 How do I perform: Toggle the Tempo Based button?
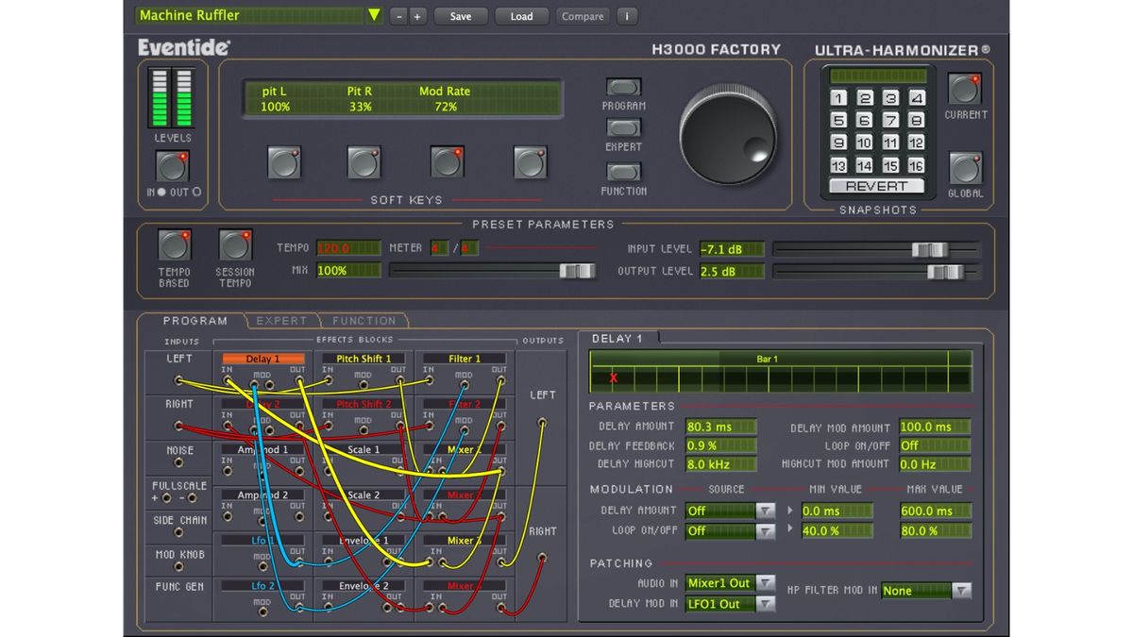[x=175, y=245]
